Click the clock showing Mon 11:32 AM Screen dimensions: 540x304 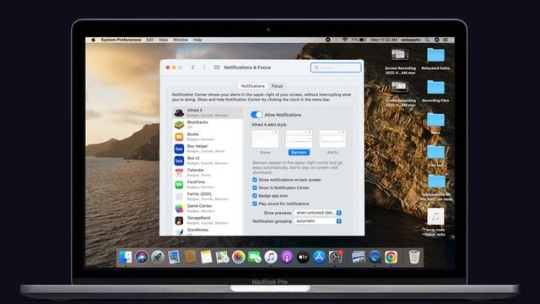pyautogui.click(x=384, y=40)
